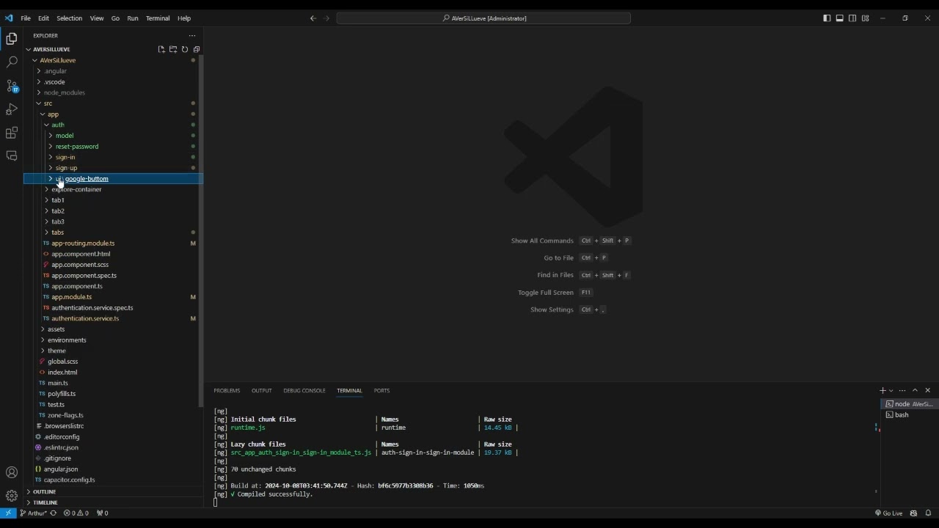Open the Extensions view
The width and height of the screenshot is (939, 528).
(12, 133)
